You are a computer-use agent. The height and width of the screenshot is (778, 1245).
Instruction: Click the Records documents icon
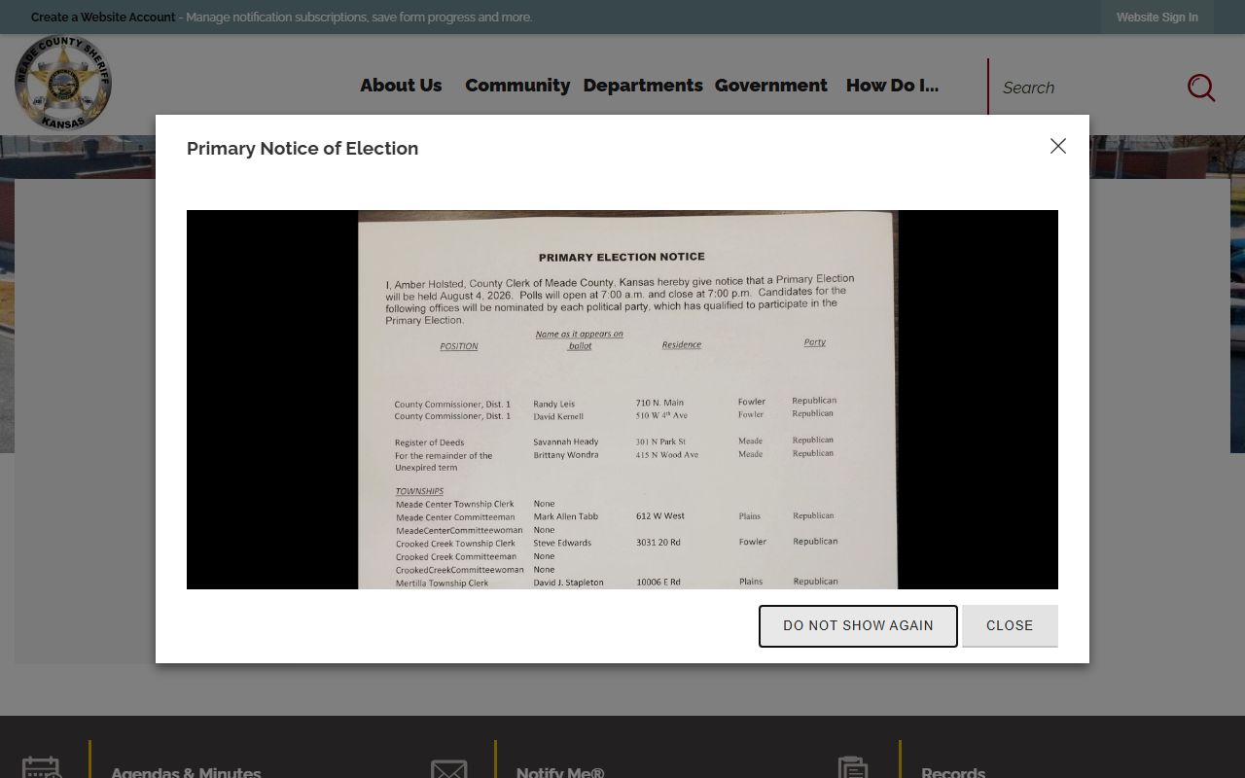pos(853,767)
